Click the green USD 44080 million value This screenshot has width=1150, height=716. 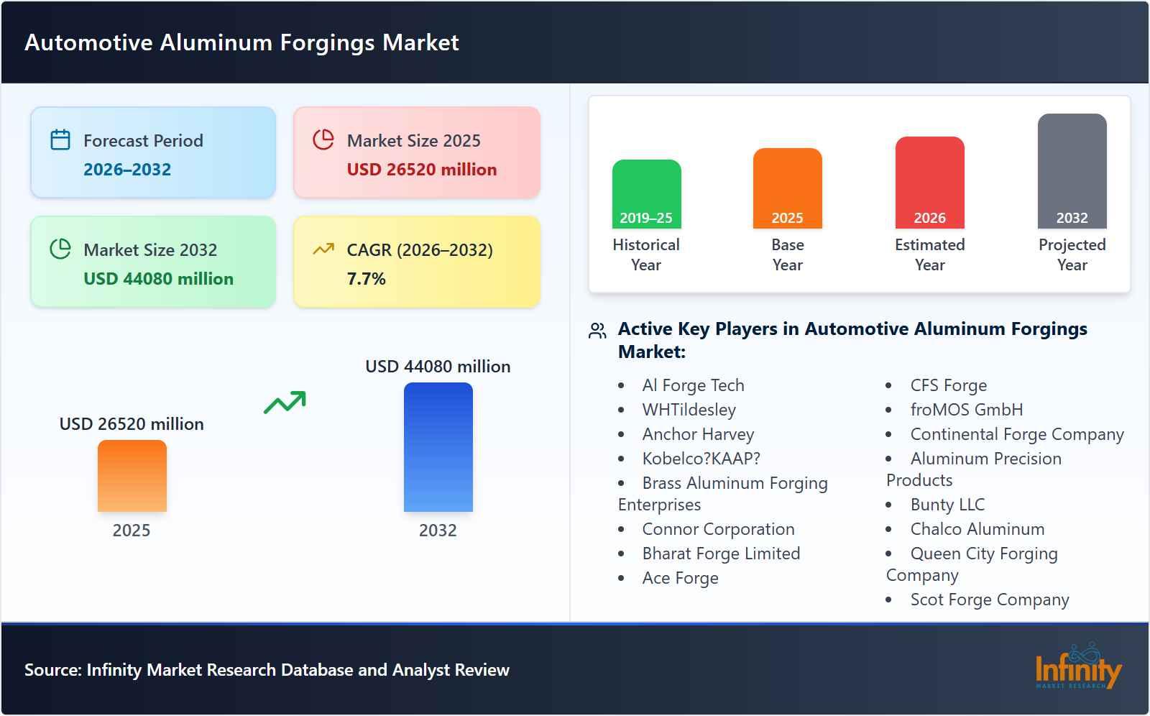pos(158,279)
